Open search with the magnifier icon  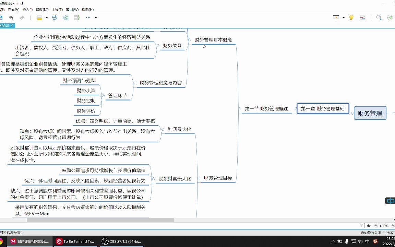[x=379, y=17]
